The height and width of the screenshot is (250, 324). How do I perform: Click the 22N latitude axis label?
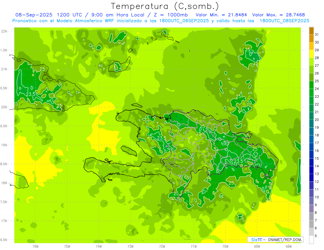point(4,31)
